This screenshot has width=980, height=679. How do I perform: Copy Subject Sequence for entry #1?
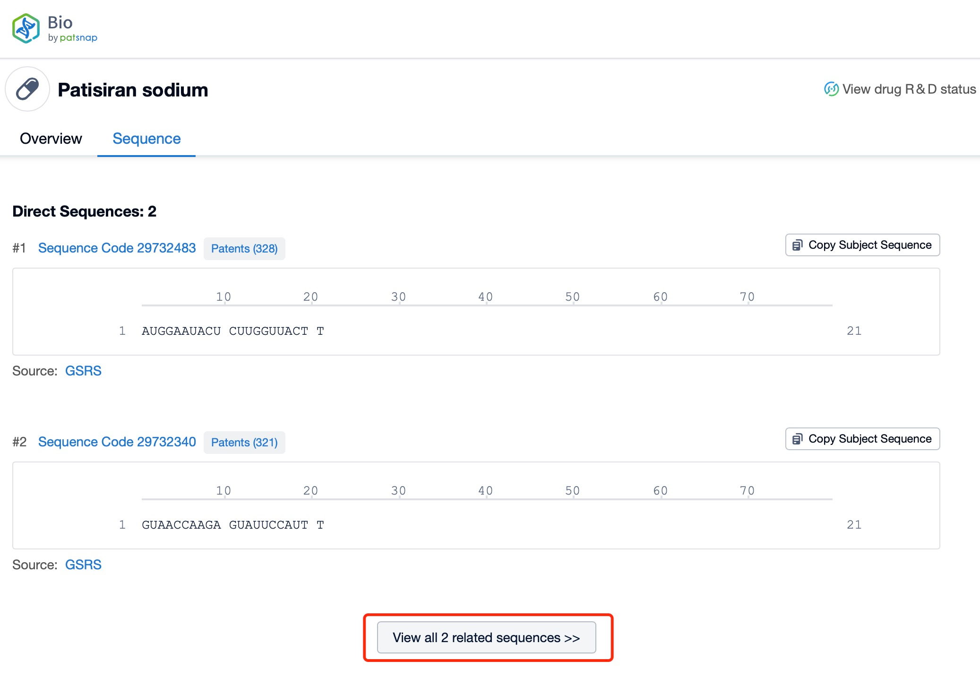coord(869,245)
